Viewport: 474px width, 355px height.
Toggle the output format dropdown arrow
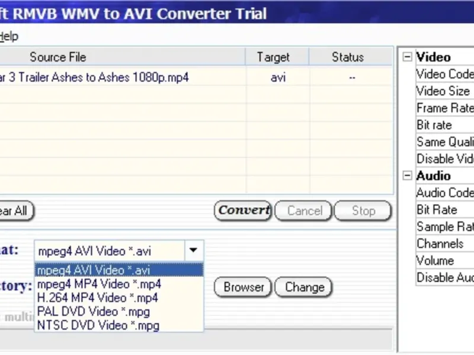click(194, 250)
